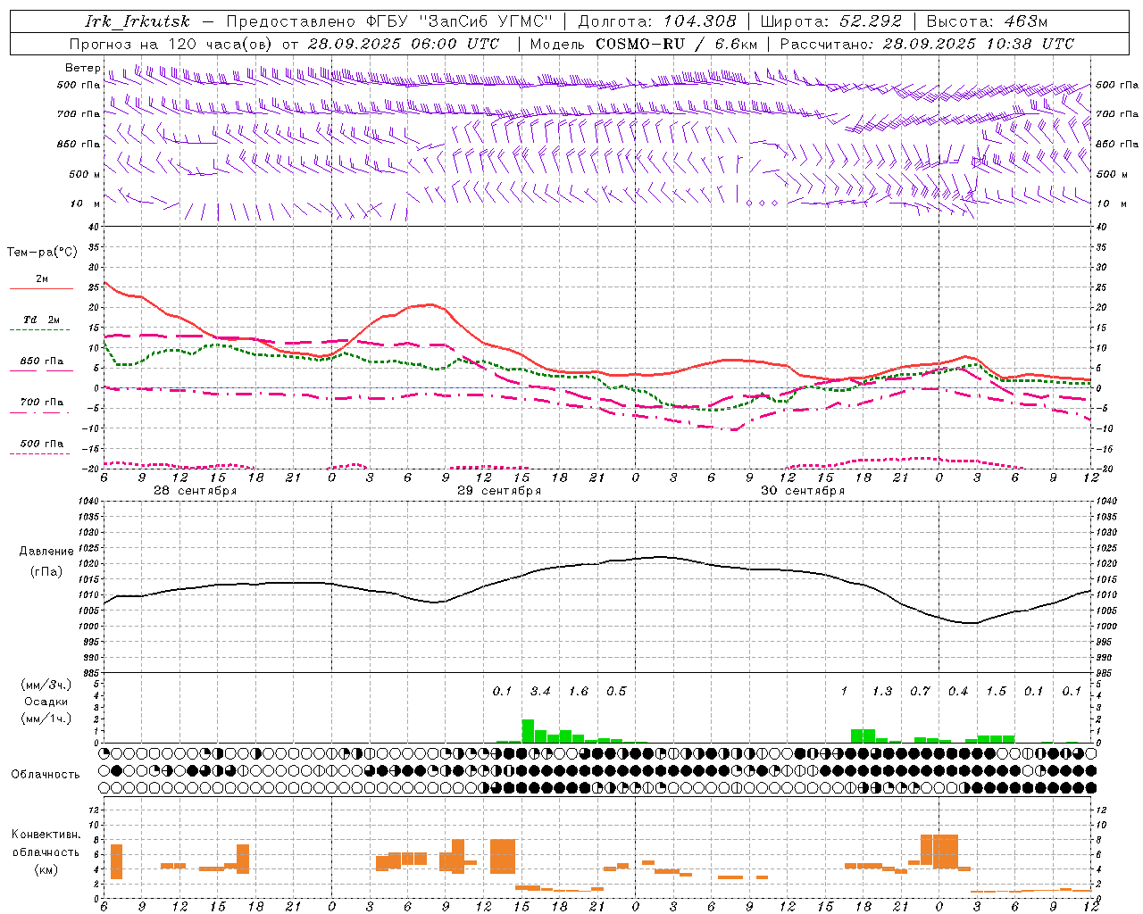Click the dotted pink line under '500 гПа' legend
The image size is (1143, 914).
pos(40,453)
